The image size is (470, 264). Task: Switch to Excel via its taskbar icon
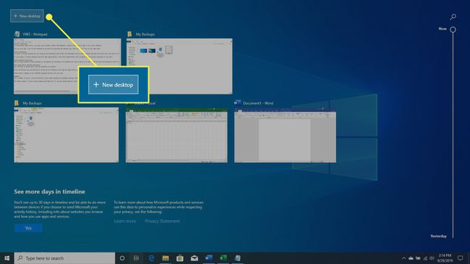click(223, 258)
